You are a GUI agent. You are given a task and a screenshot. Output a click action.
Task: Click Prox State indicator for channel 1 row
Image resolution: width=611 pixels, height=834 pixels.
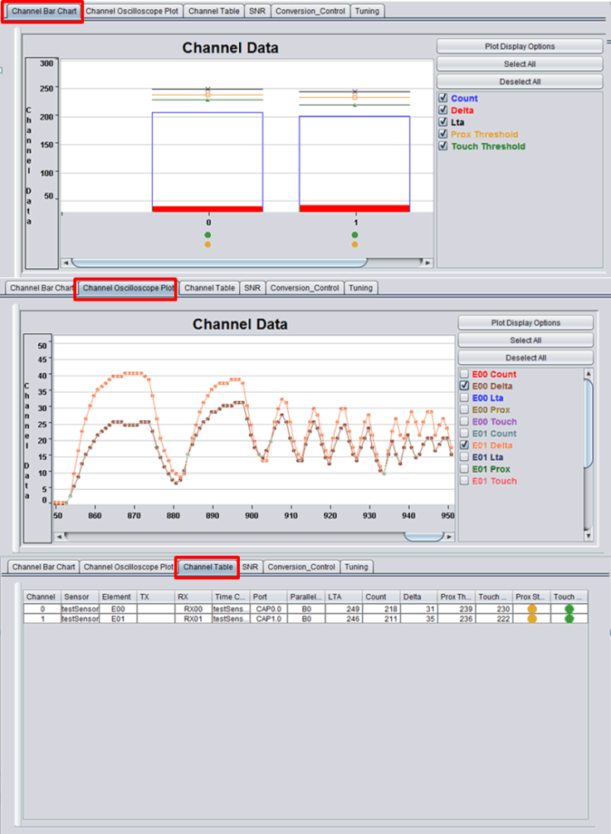(x=532, y=619)
